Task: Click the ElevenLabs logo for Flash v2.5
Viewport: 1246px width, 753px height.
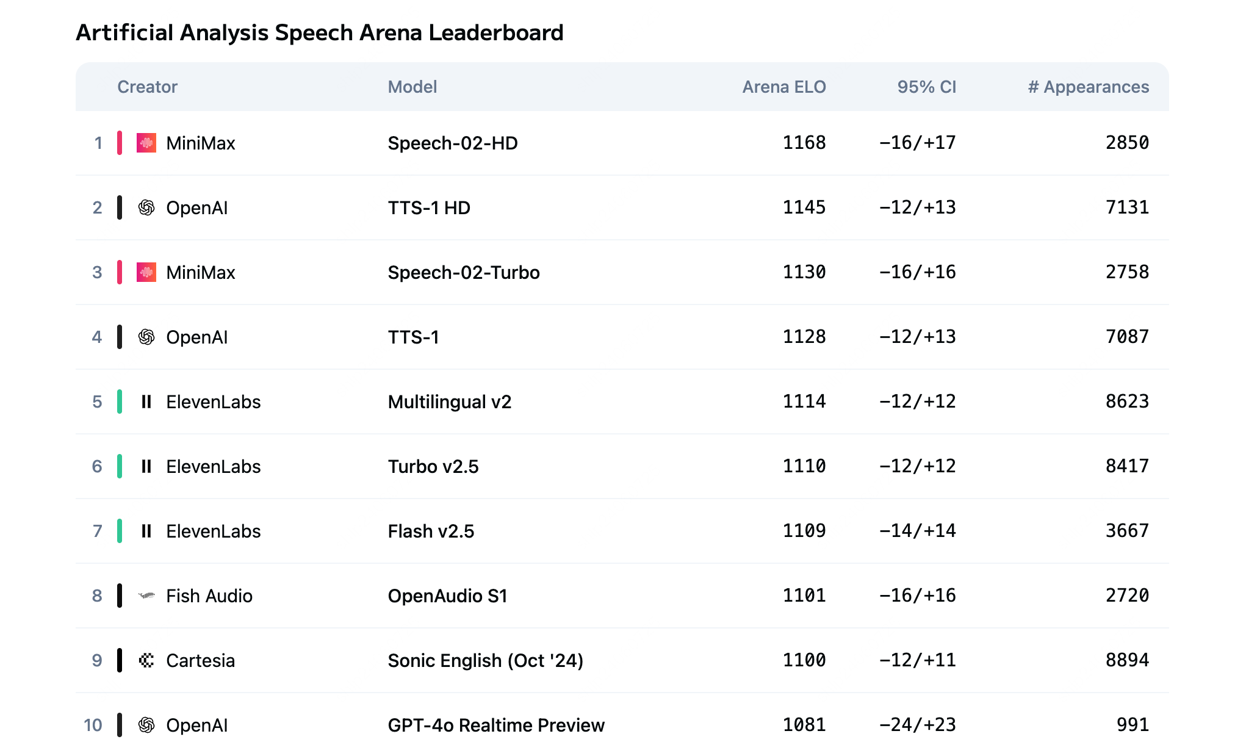Action: pyautogui.click(x=146, y=531)
